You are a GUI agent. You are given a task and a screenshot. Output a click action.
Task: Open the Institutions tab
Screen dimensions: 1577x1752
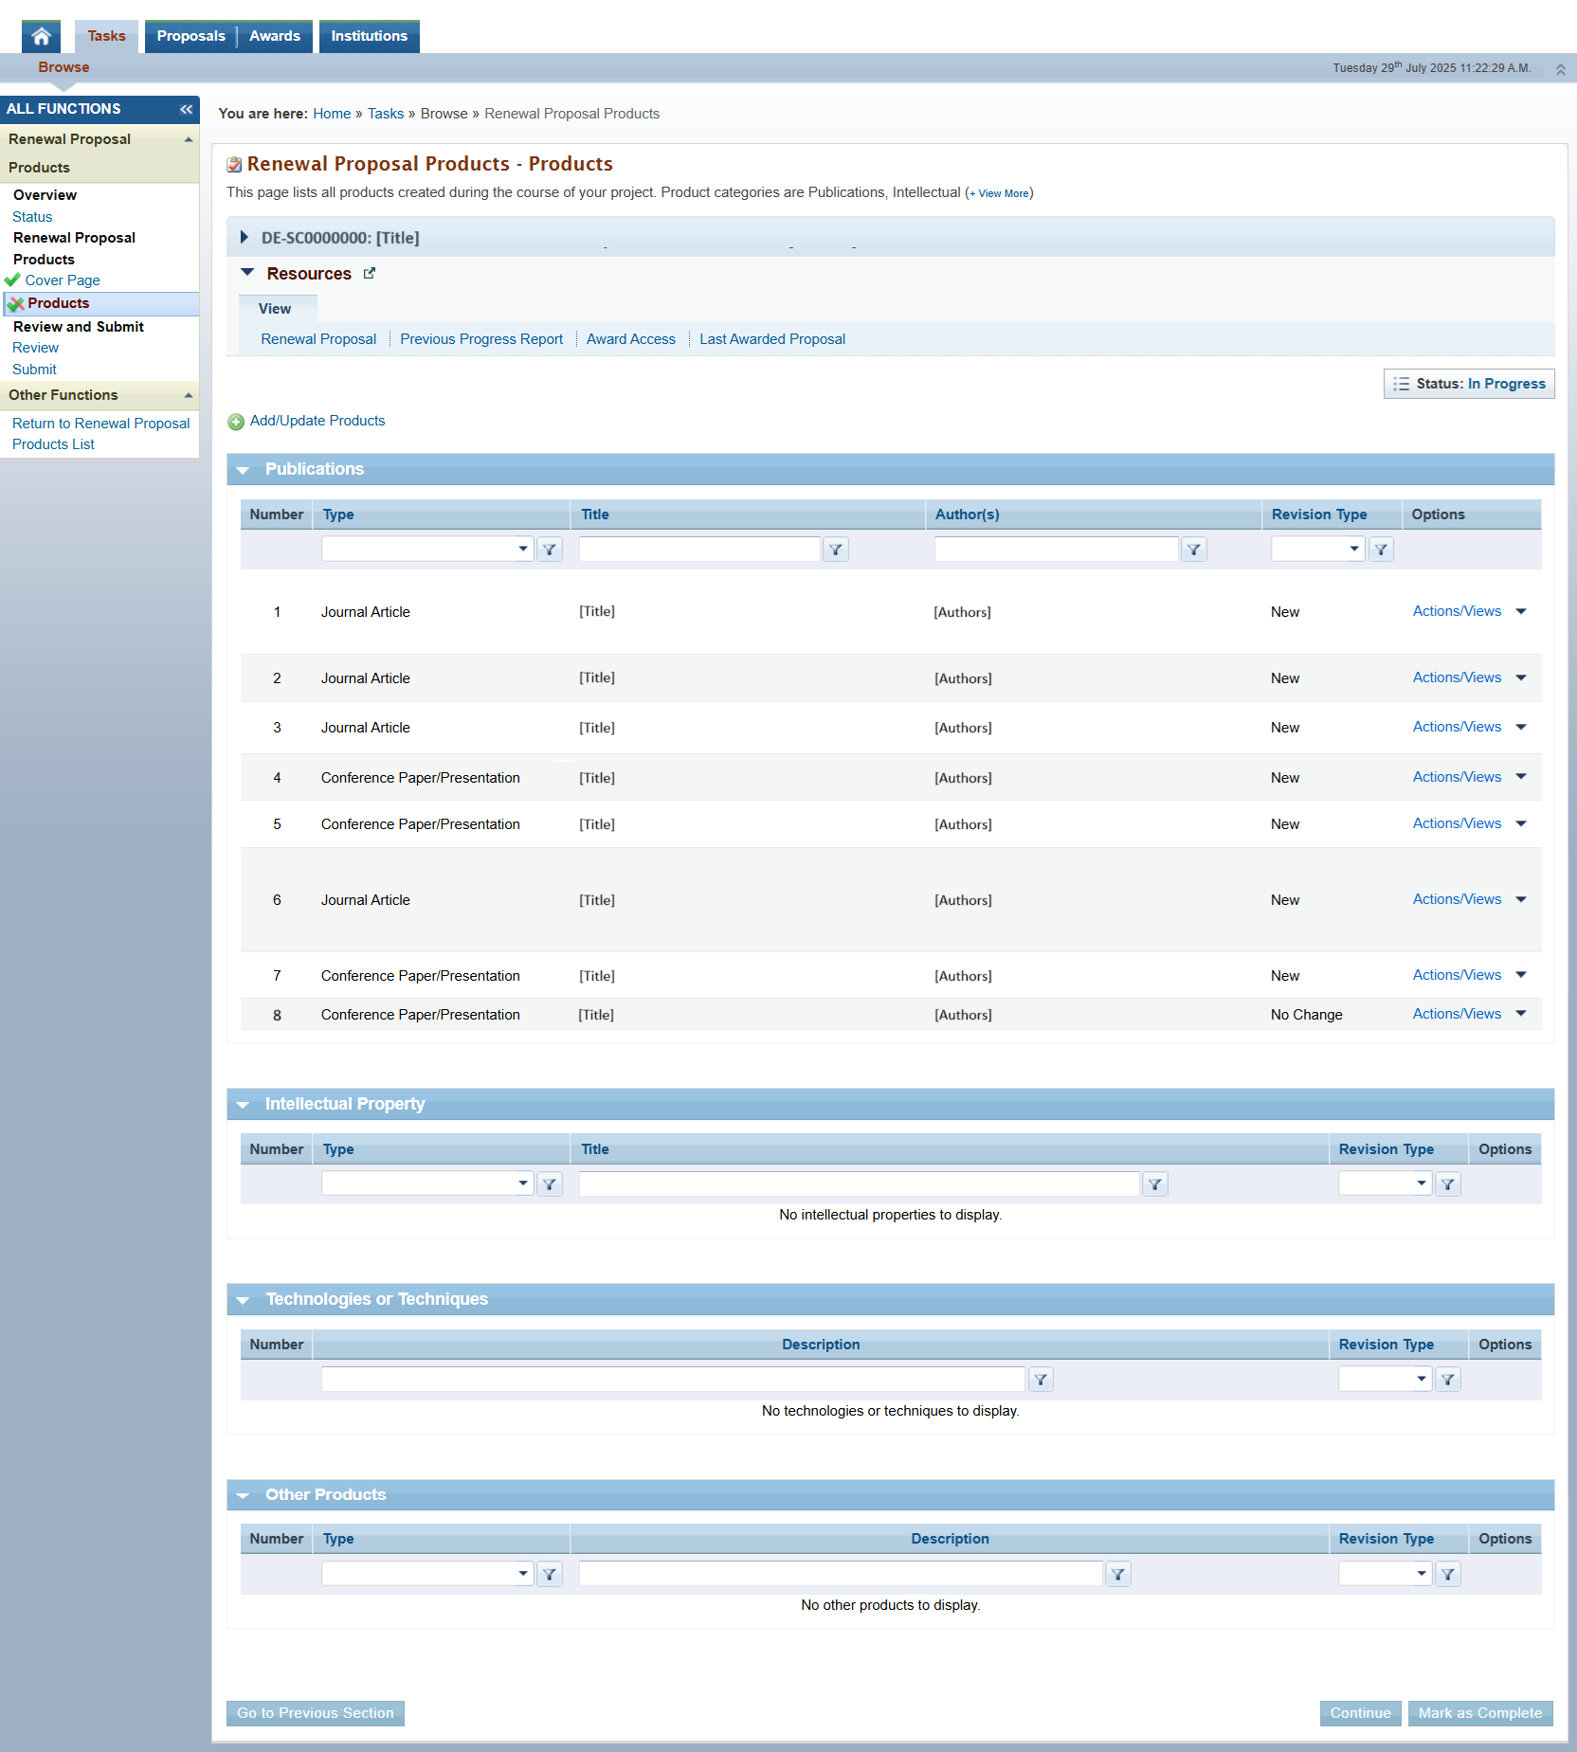pos(370,36)
